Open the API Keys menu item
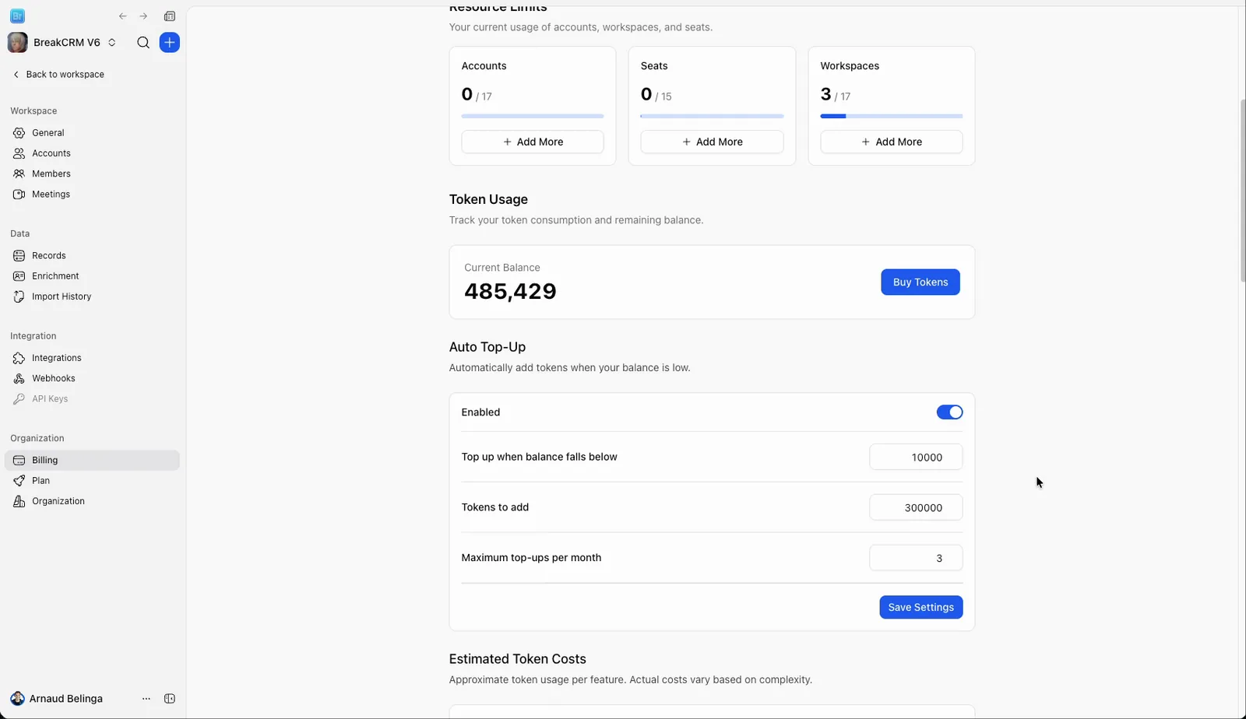The height and width of the screenshot is (719, 1246). tap(92, 399)
